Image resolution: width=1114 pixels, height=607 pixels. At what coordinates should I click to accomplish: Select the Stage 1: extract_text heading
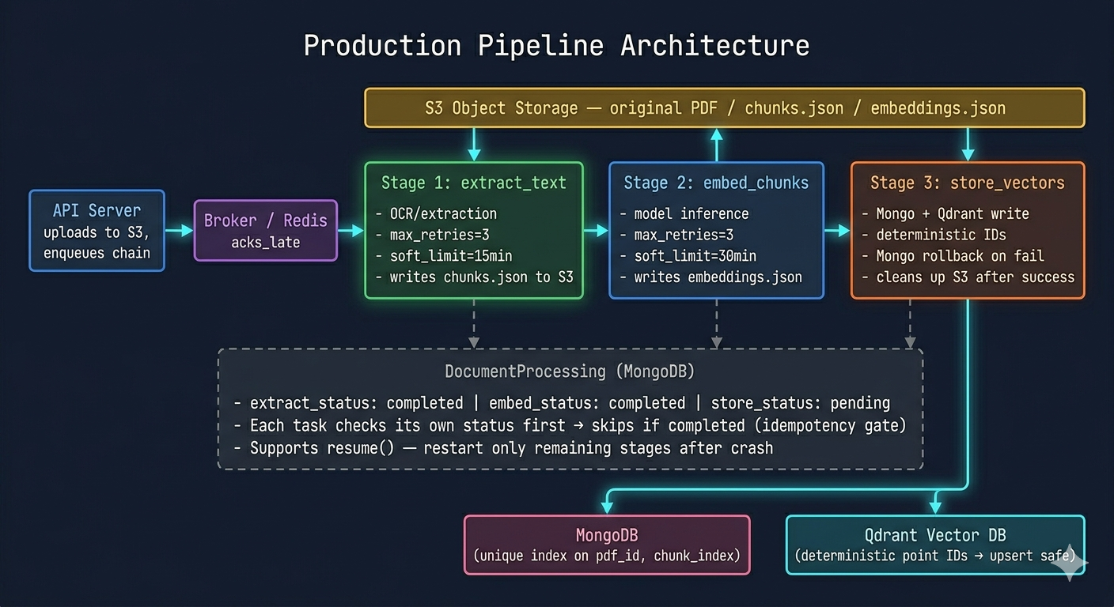[474, 183]
